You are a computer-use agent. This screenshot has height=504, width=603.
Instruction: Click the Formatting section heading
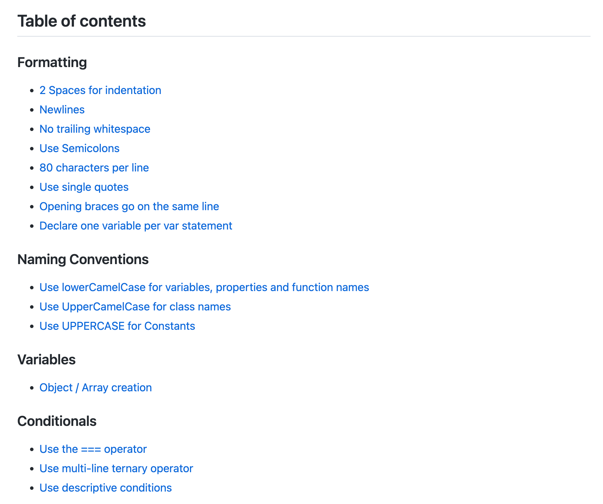coord(52,63)
